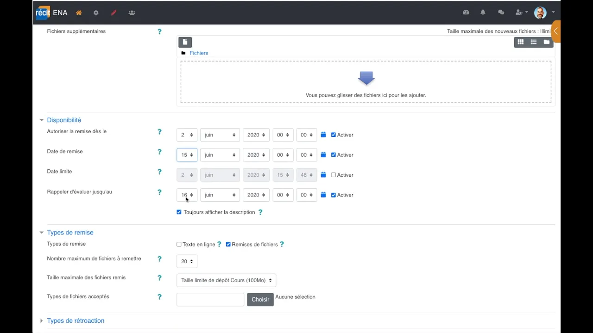Show help for Rappeler d'évaluer jusqu'au
The image size is (593, 333).
coord(159,192)
